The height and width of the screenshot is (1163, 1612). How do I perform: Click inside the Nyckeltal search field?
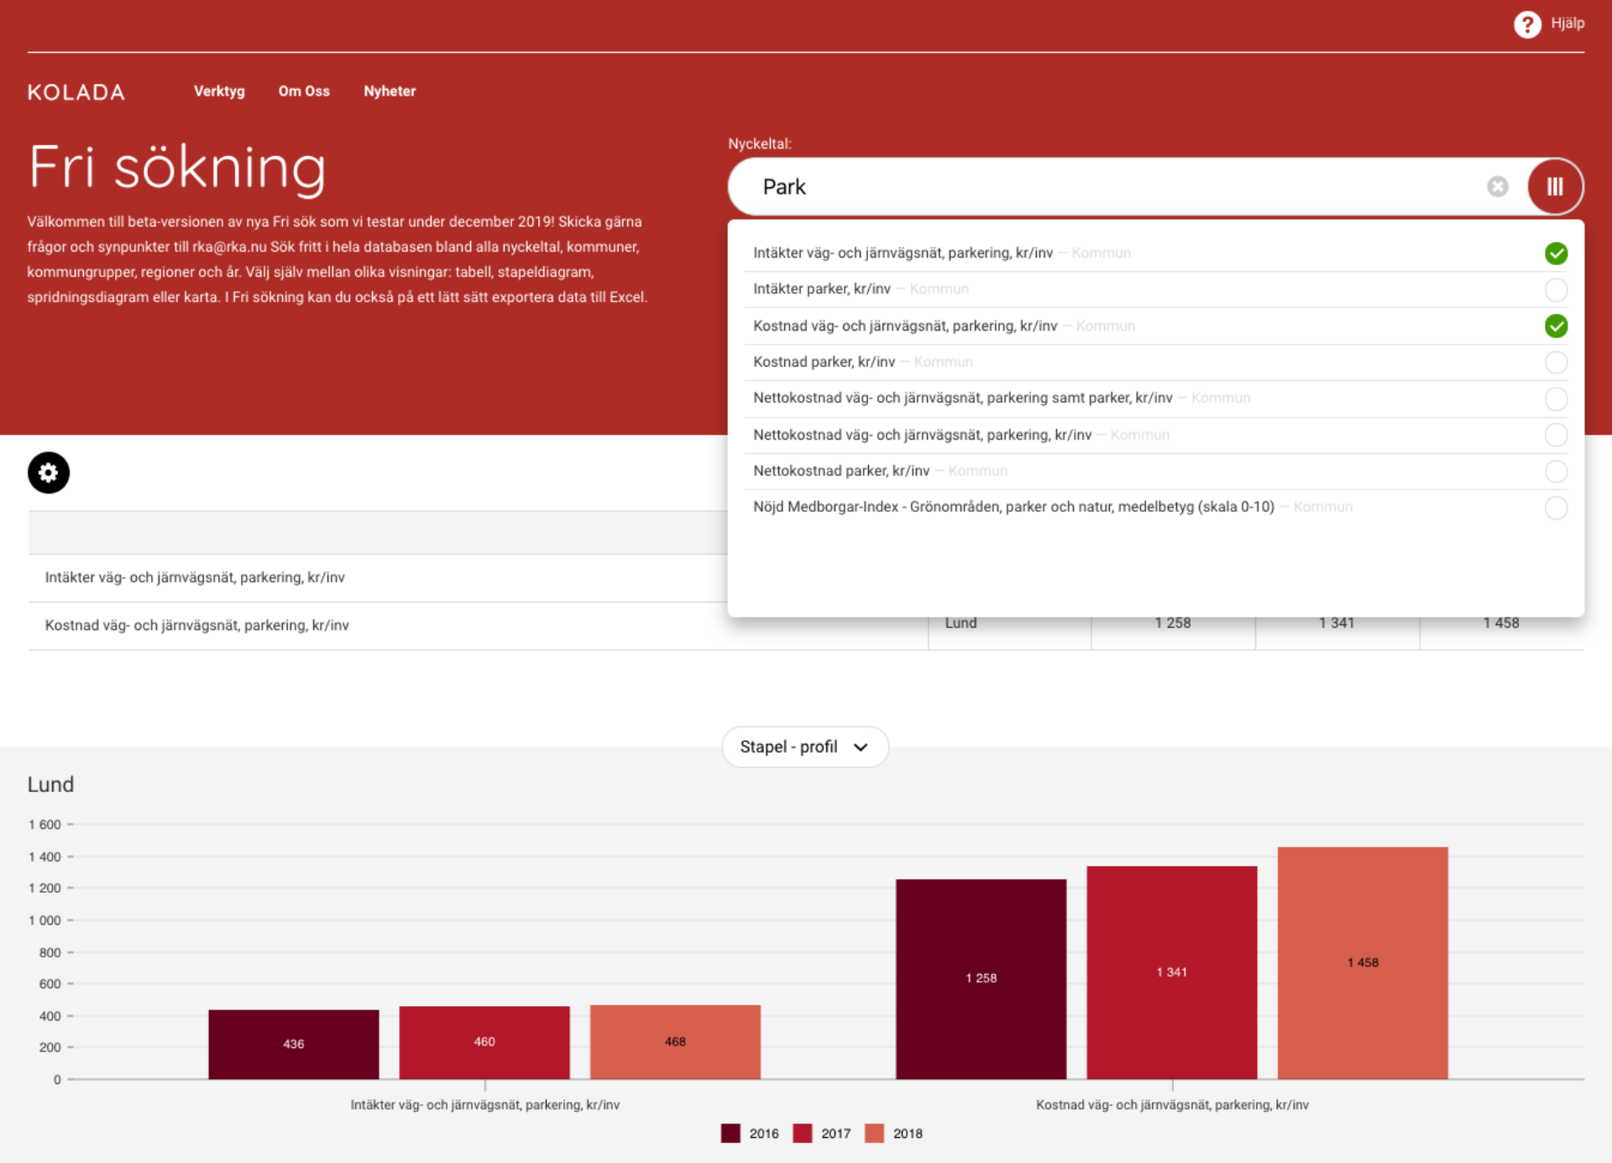(1117, 186)
